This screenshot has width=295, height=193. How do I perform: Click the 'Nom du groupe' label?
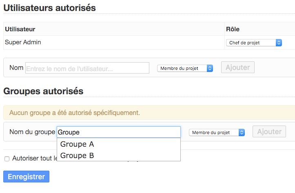[32, 132]
